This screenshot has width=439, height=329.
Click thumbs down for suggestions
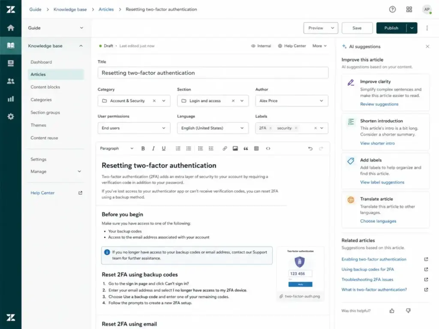click(408, 311)
